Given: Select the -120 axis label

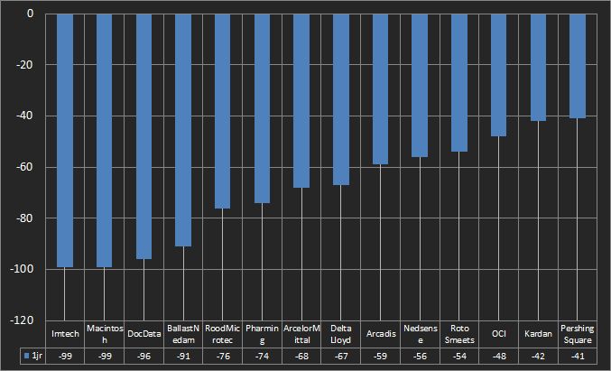Looking at the screenshot, I should point(23,320).
